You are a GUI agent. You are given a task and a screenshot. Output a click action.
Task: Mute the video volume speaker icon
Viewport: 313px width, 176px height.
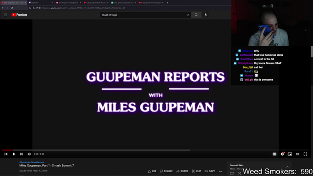point(29,154)
